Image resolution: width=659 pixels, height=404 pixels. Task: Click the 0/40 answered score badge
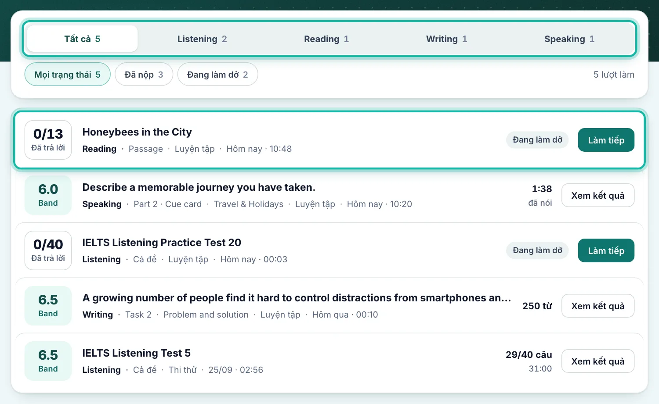pos(48,250)
